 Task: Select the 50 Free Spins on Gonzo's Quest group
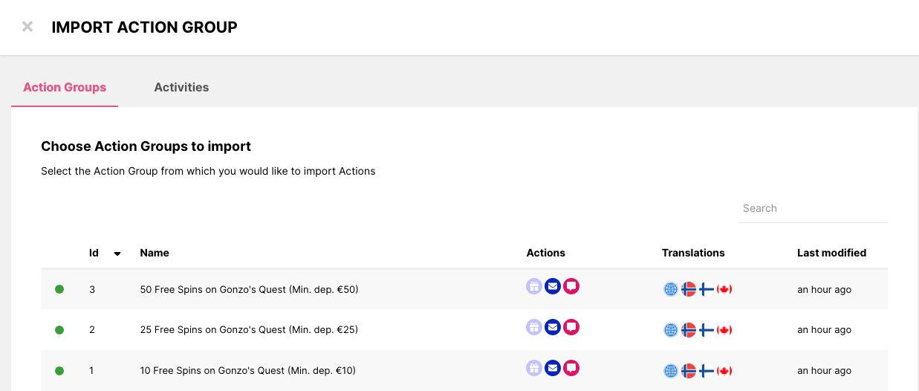click(249, 289)
